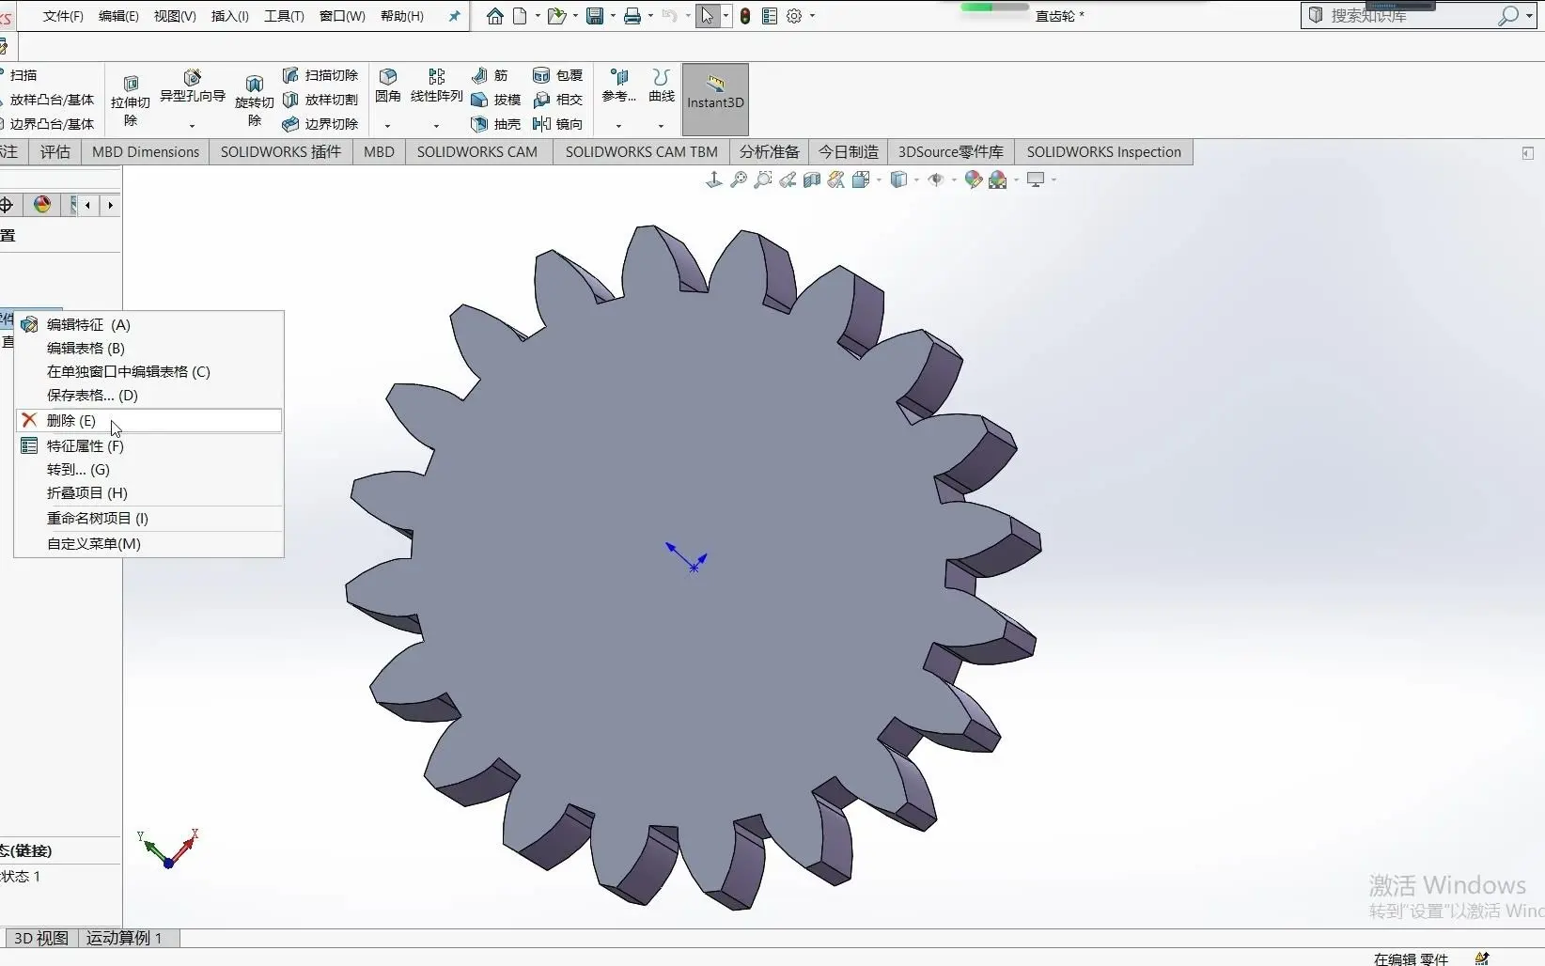1545x966 pixels.
Task: Open the 异型孔向导 (Hole Wizard) tool
Action: tap(193, 86)
